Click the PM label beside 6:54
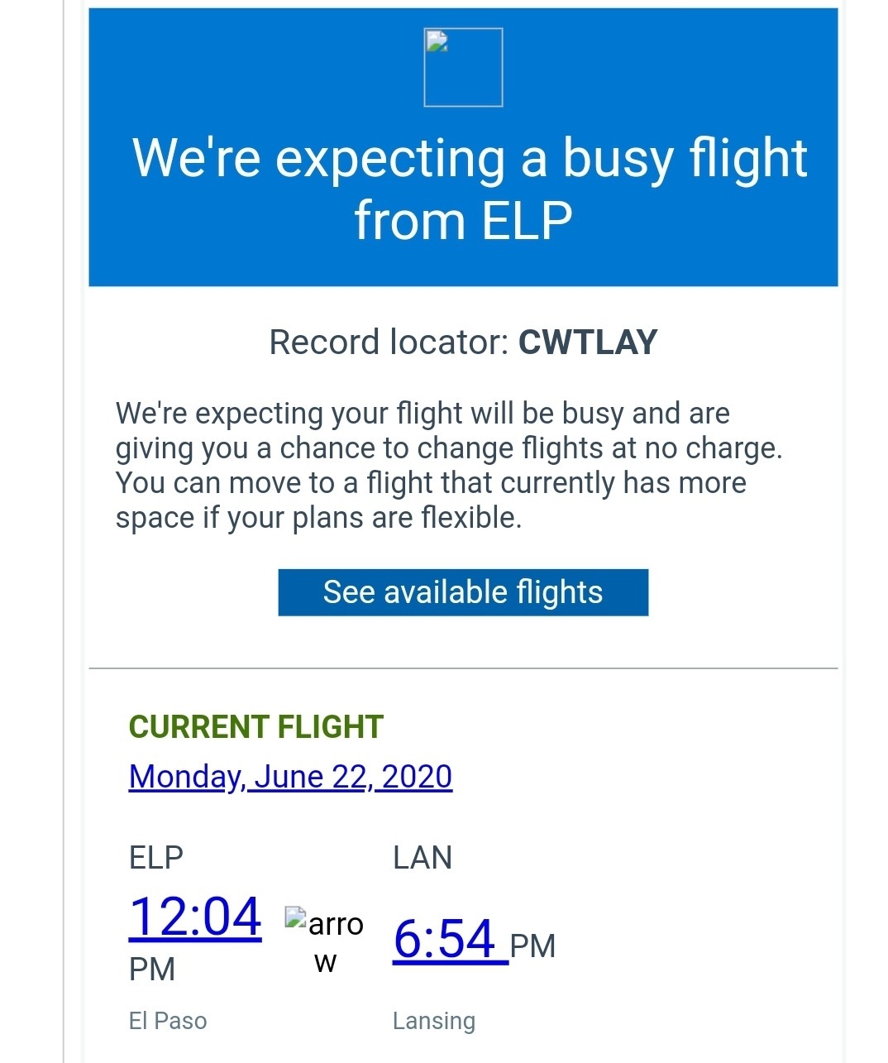 point(532,946)
